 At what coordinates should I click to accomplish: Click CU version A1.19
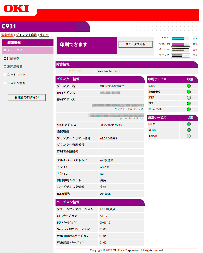[103, 216]
